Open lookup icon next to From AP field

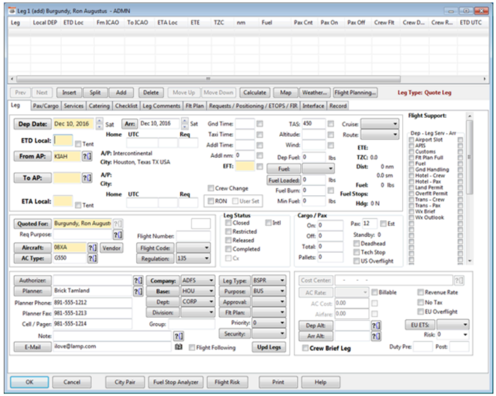pyautogui.click(x=87, y=156)
